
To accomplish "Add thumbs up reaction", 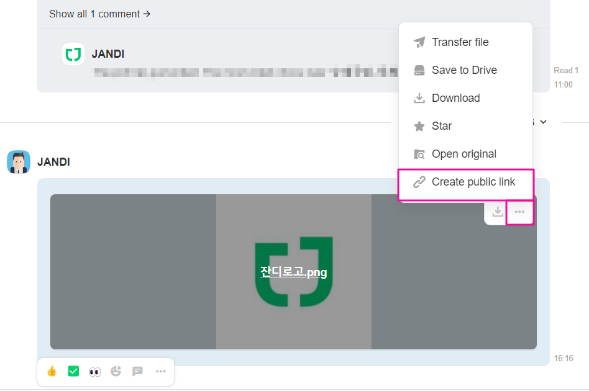I will point(52,372).
